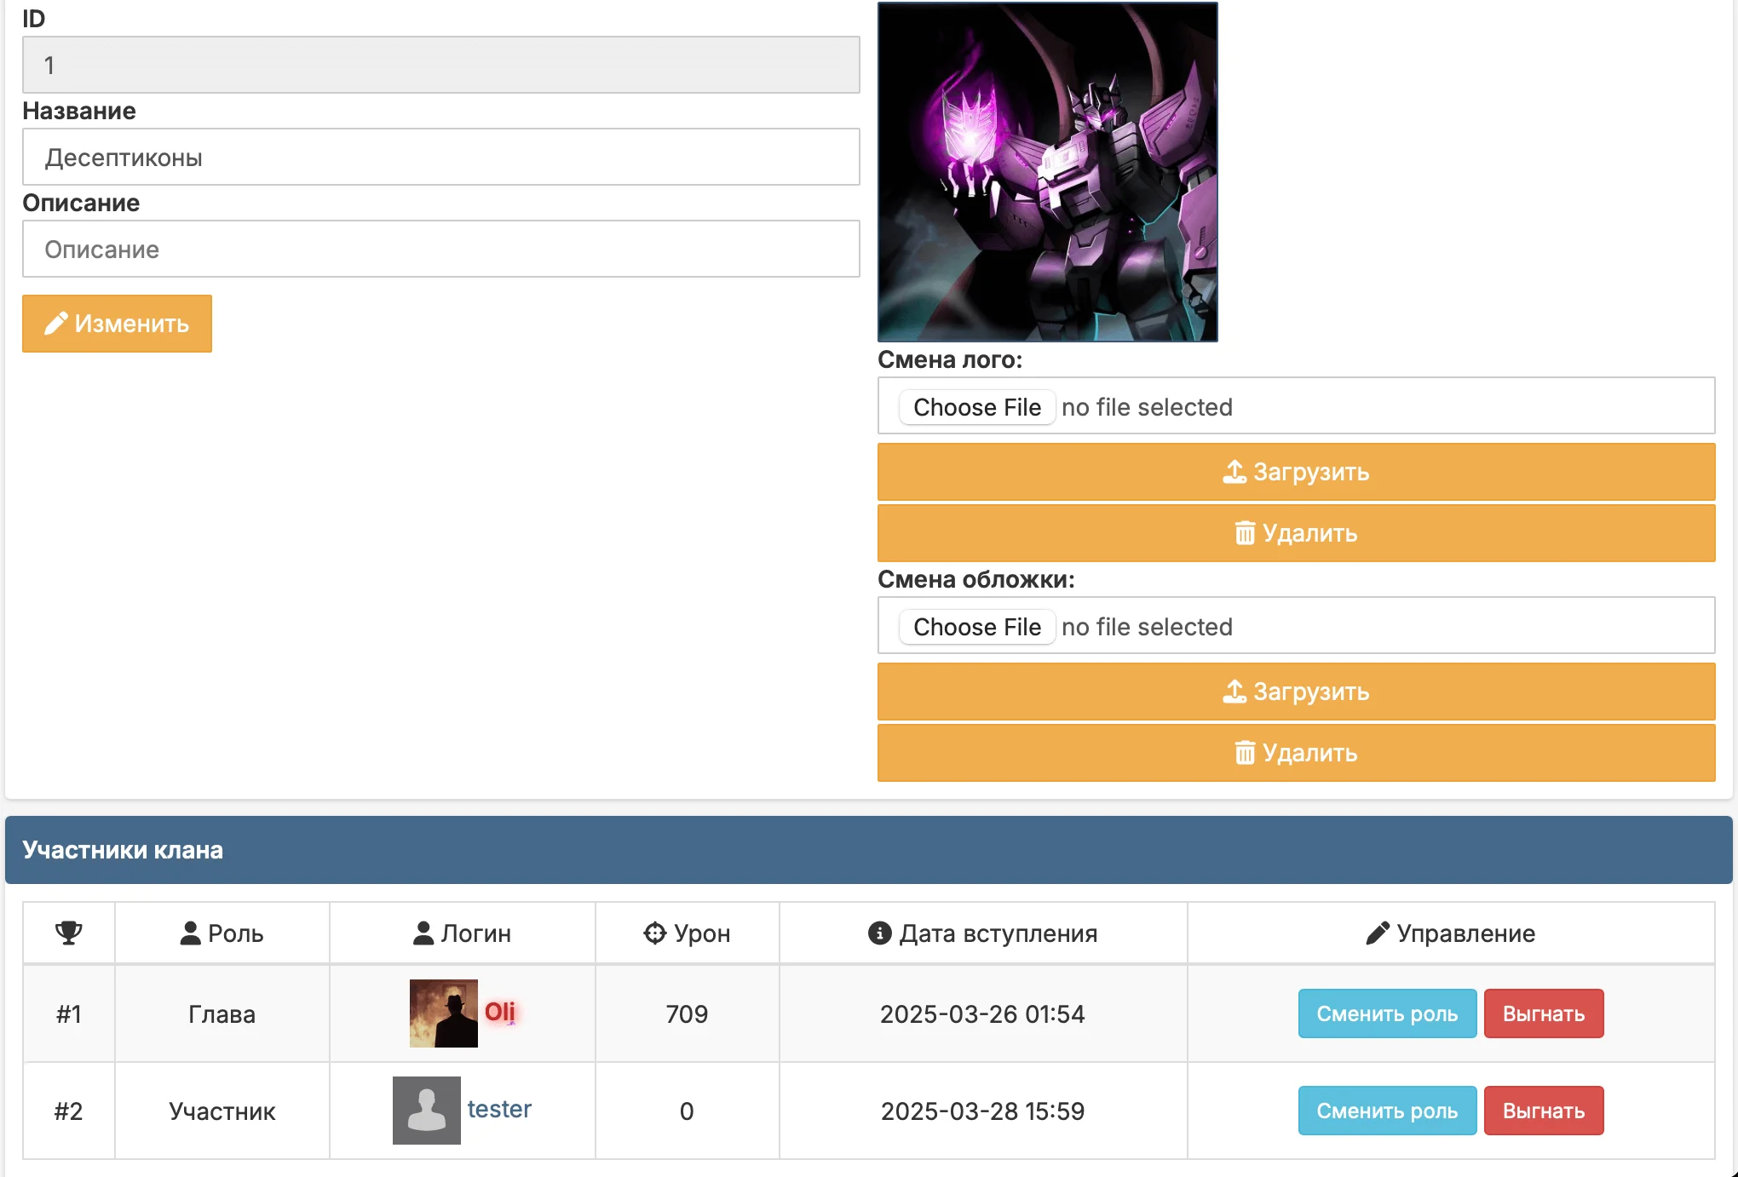This screenshot has height=1177, width=1738.
Task: Focus the Название field containing Десептиконы
Action: point(441,157)
